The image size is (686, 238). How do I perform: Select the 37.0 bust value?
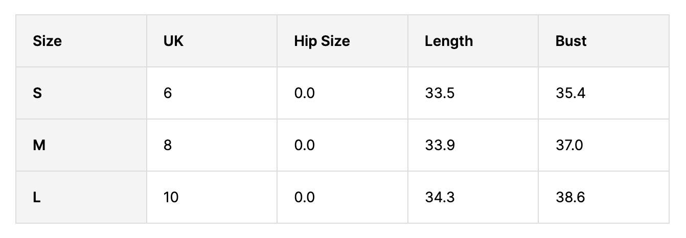pyautogui.click(x=569, y=146)
